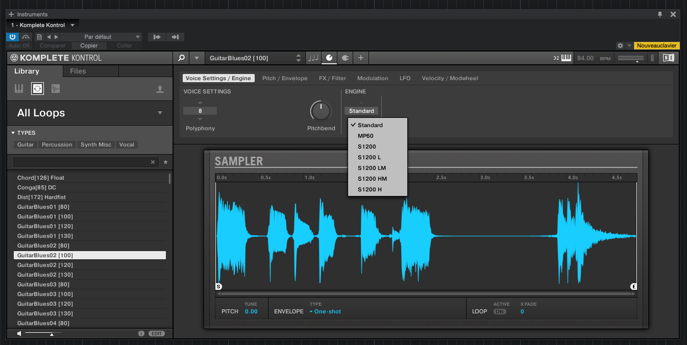Open user content with the person icon

click(160, 88)
